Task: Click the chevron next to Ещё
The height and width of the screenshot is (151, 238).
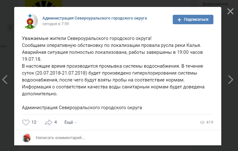Action: point(76,122)
